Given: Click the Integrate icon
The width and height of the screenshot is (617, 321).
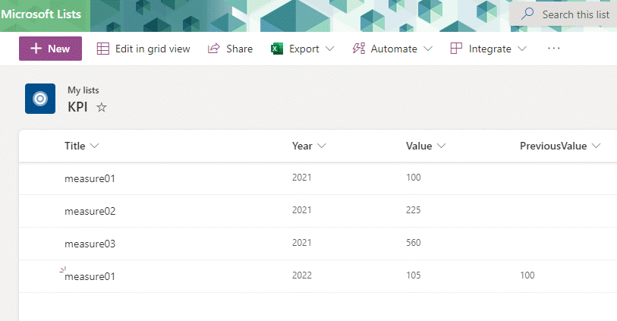Looking at the screenshot, I should click(456, 49).
